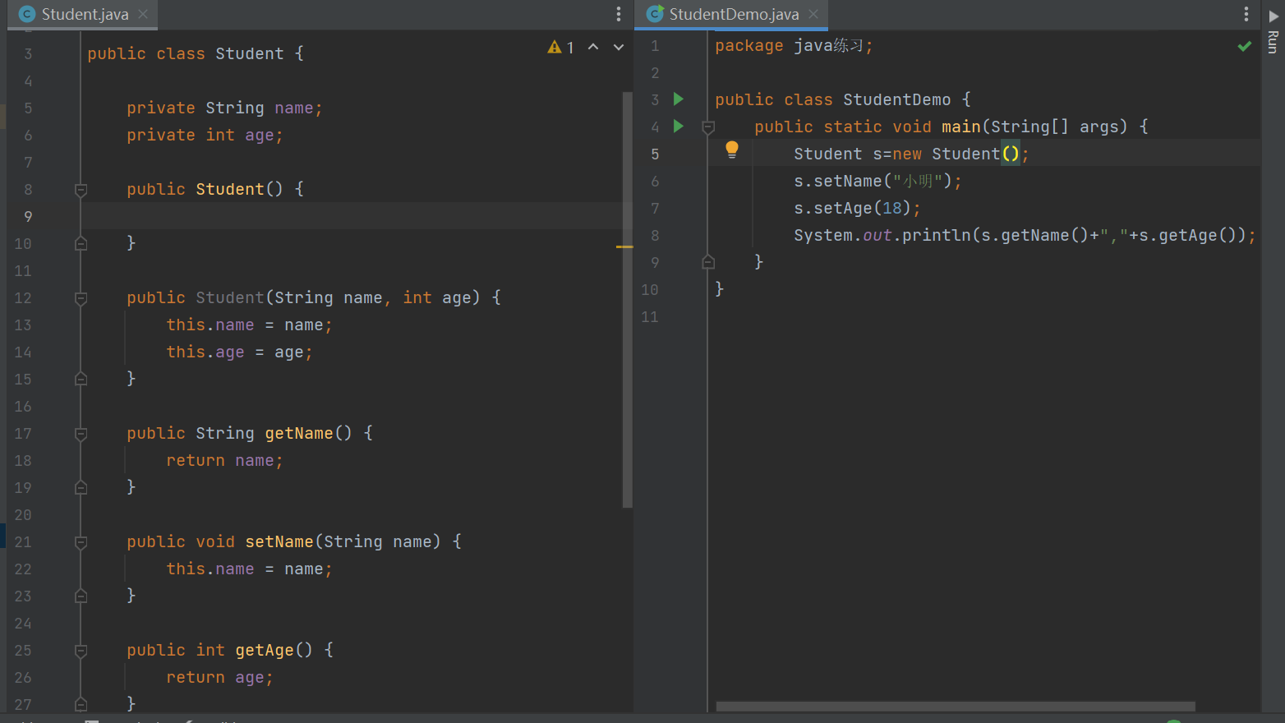Click 'return age;' statement

click(219, 677)
